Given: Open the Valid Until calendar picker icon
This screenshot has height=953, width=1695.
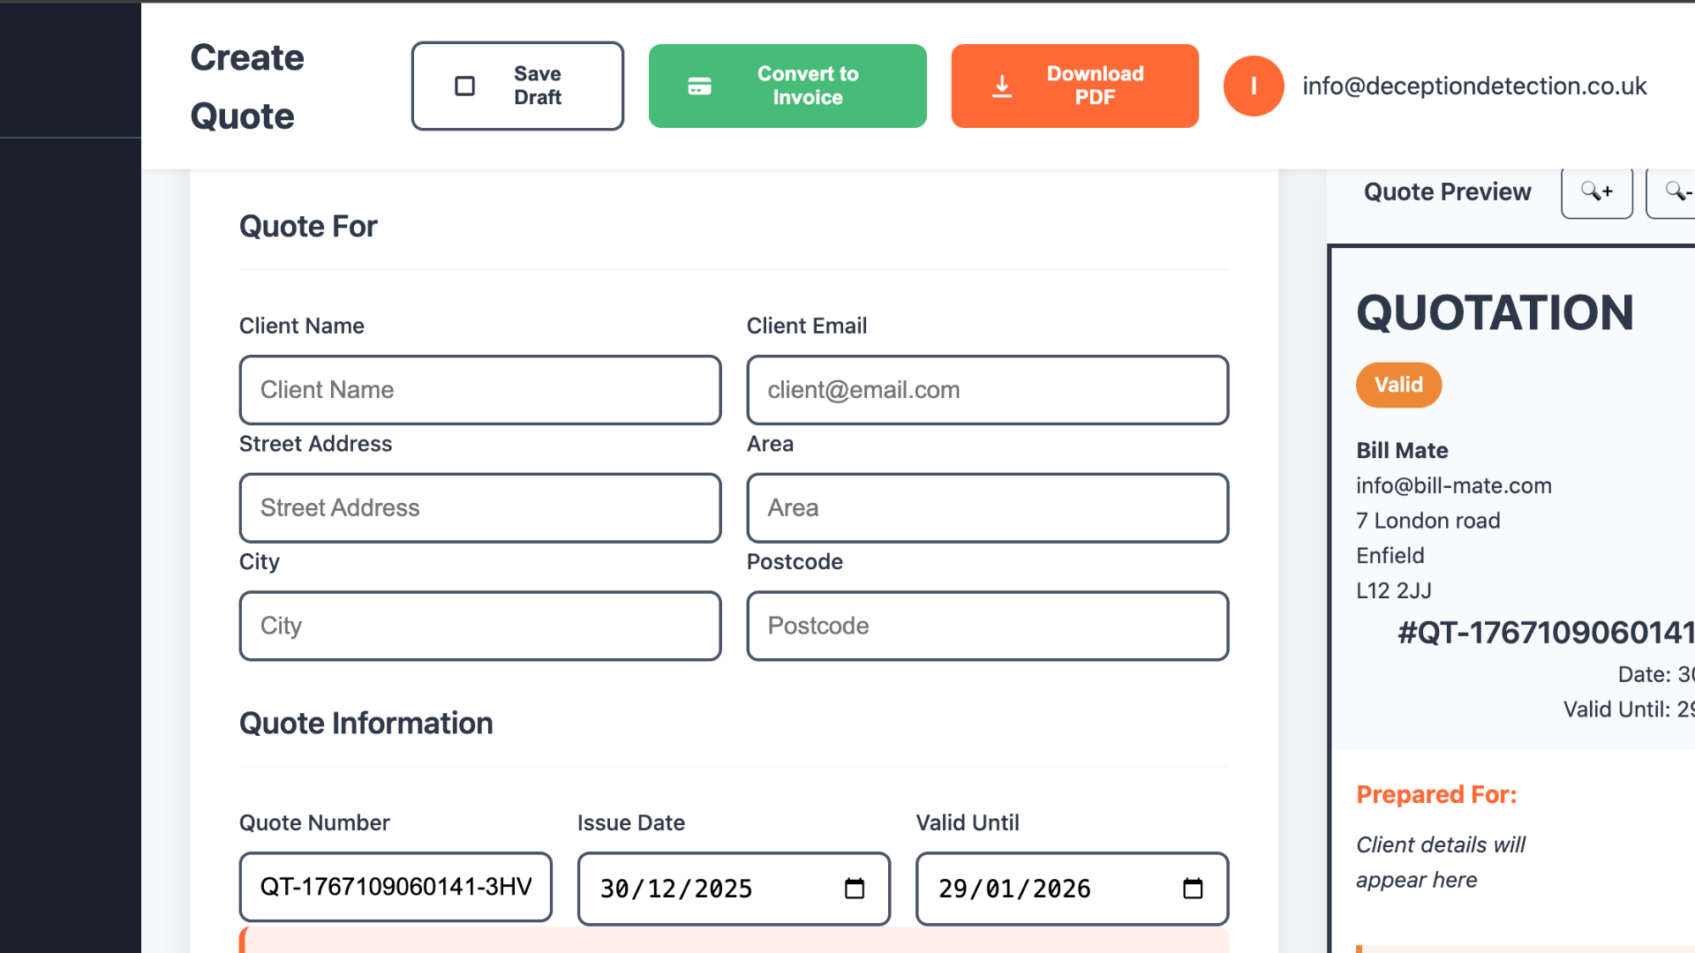Looking at the screenshot, I should (1193, 889).
